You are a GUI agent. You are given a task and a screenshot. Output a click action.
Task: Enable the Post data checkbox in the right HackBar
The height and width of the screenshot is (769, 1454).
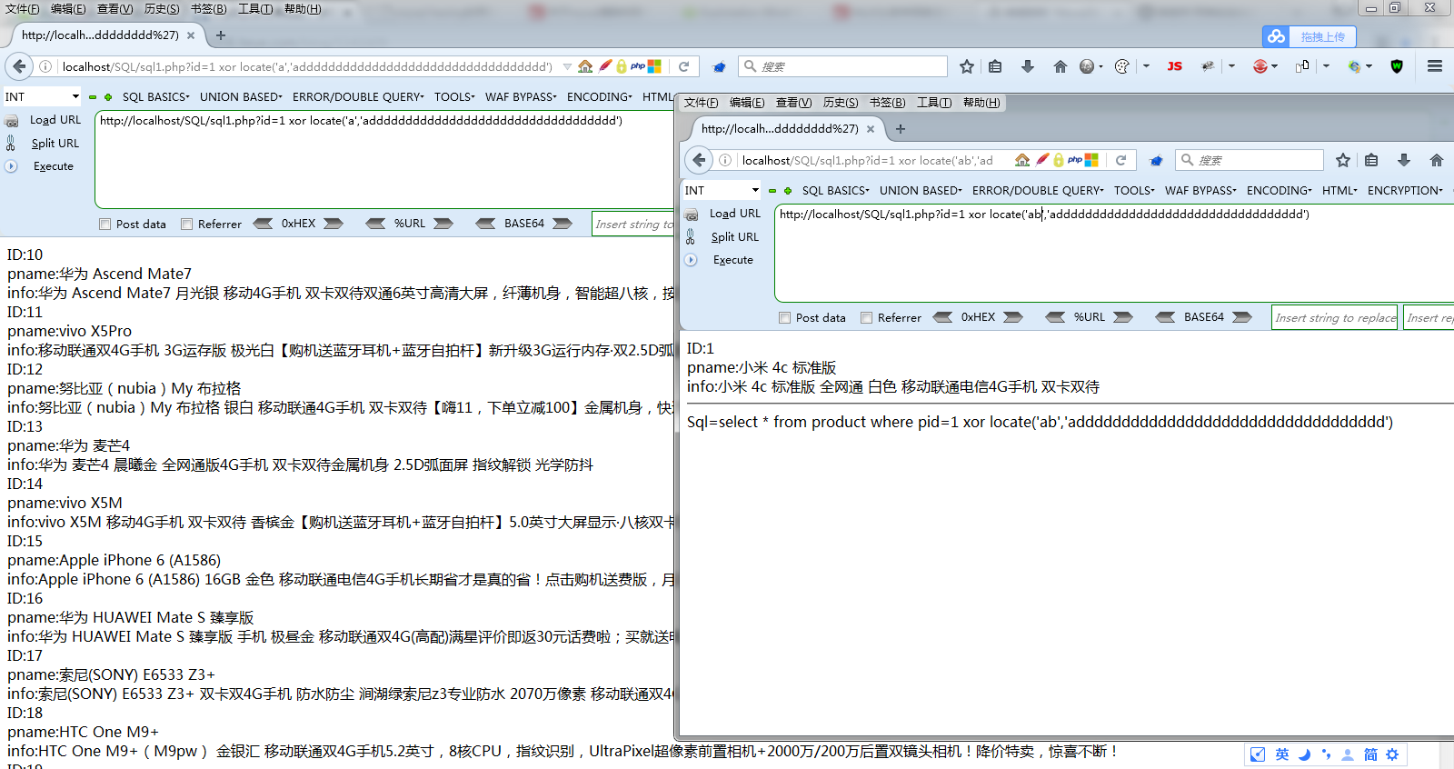coord(784,318)
